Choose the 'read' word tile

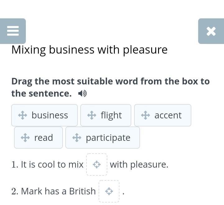[43, 138]
